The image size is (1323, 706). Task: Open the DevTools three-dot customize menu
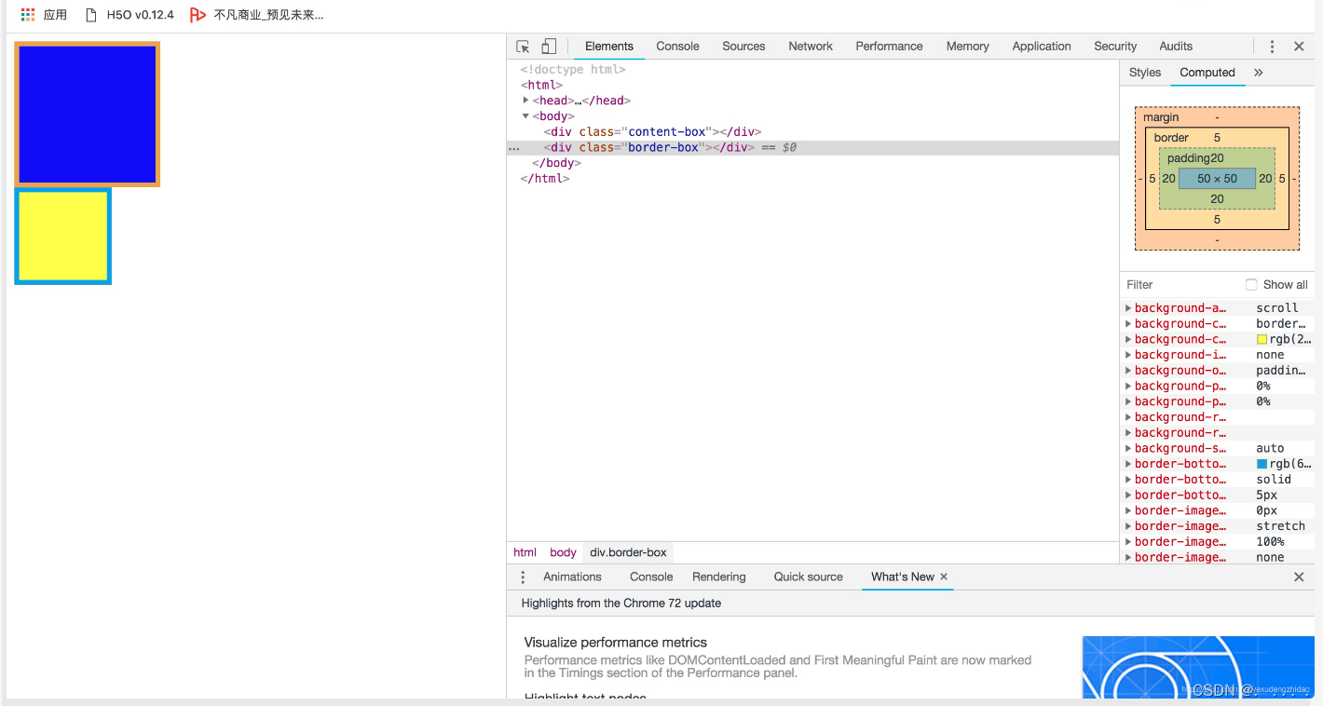(x=1272, y=47)
